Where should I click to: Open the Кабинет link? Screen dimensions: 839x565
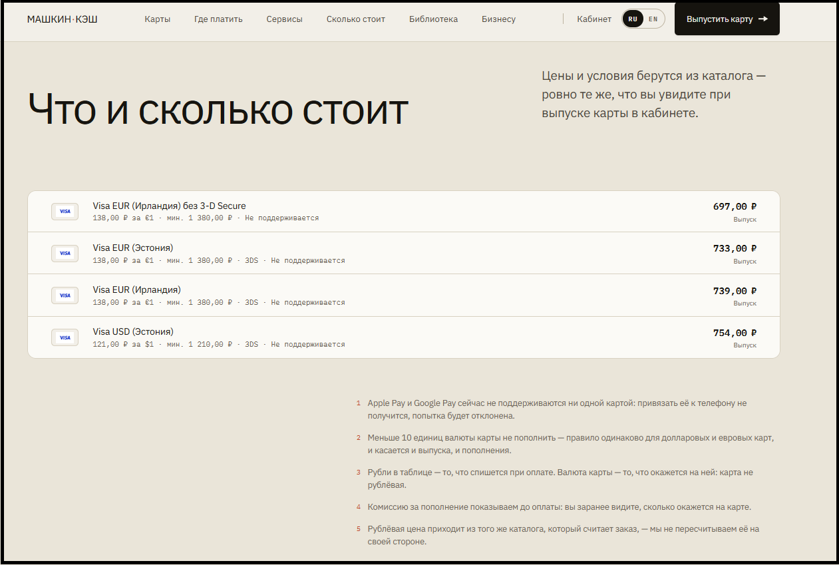(594, 19)
